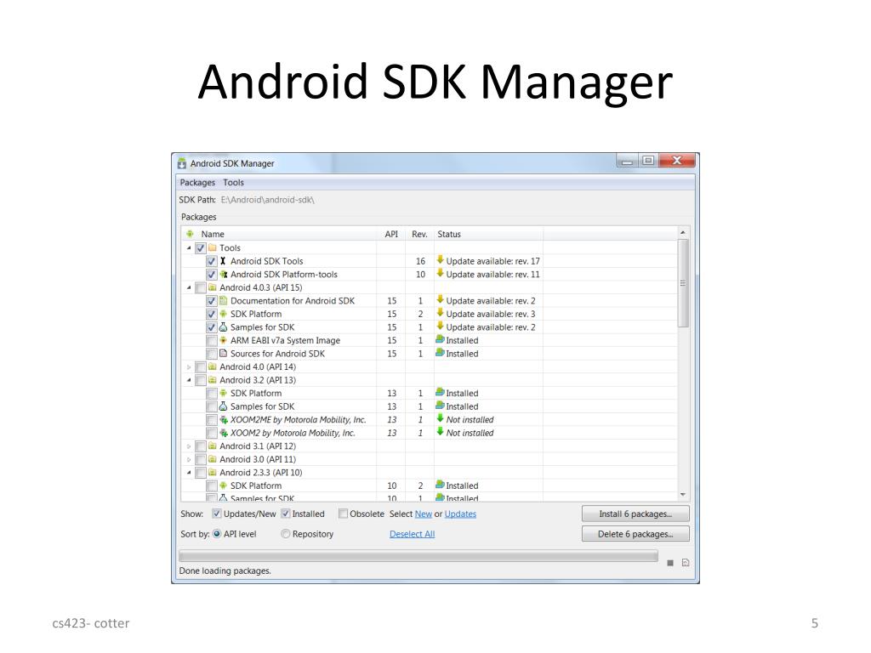Collapse the Android 4.0.3 (API 15) group
The height and width of the screenshot is (653, 871).
189,287
